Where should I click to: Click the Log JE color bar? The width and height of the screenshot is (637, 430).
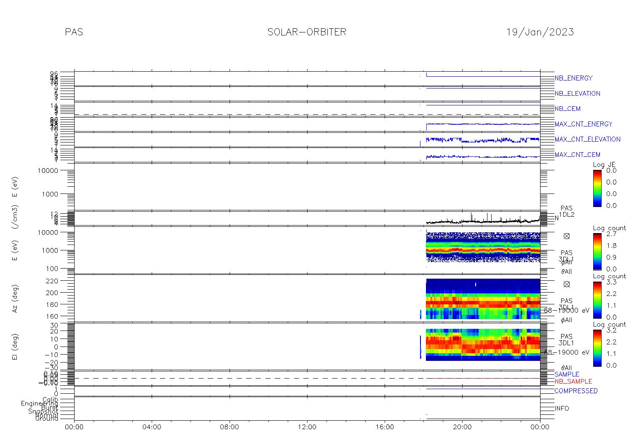597,188
